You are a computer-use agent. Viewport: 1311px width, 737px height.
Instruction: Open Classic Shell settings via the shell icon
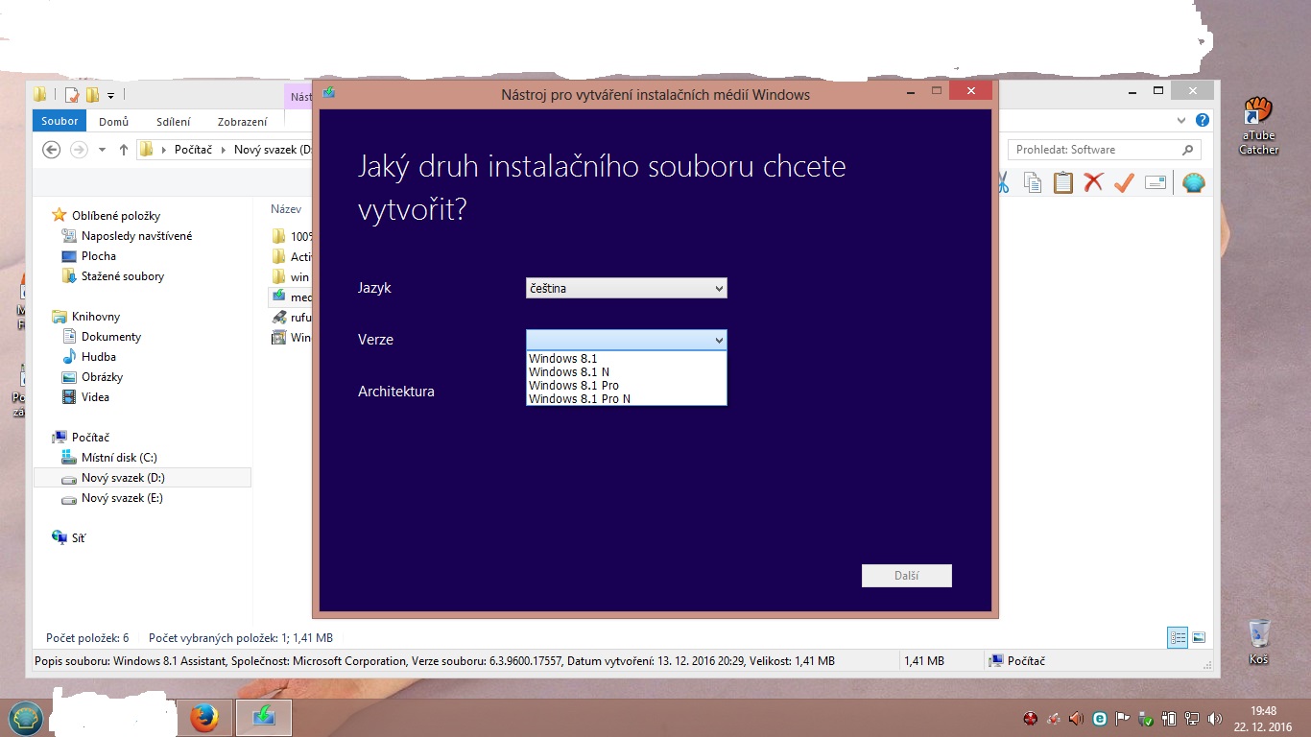(1193, 182)
